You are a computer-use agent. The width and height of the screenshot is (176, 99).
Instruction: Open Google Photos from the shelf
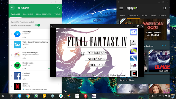tap(69, 96)
